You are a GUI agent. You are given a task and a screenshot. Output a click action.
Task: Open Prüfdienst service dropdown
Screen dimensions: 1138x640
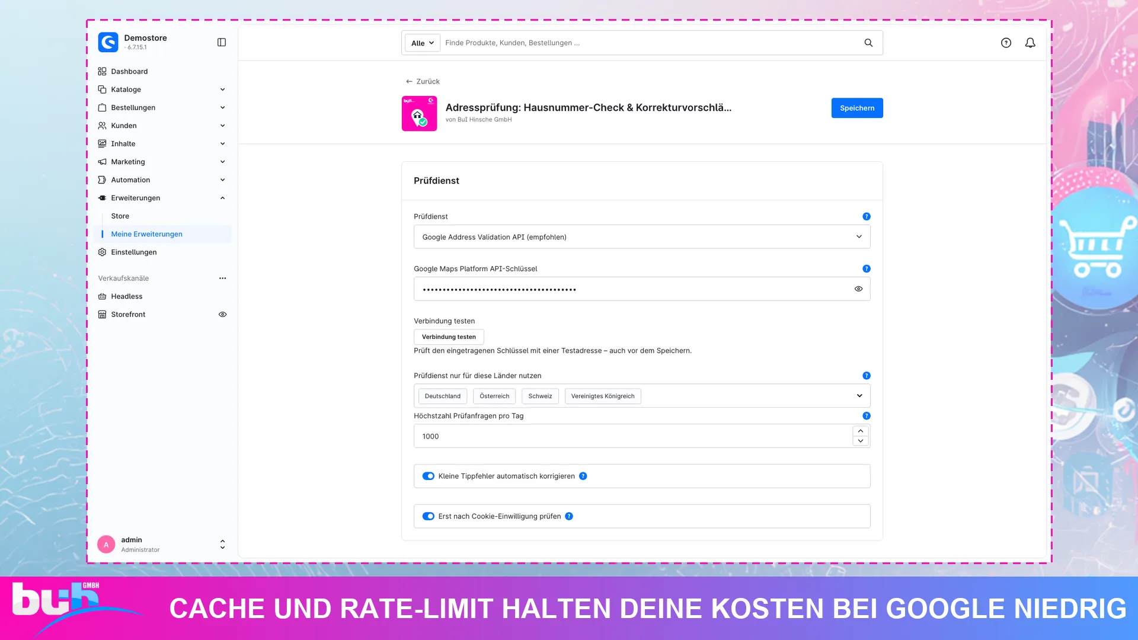coord(642,236)
